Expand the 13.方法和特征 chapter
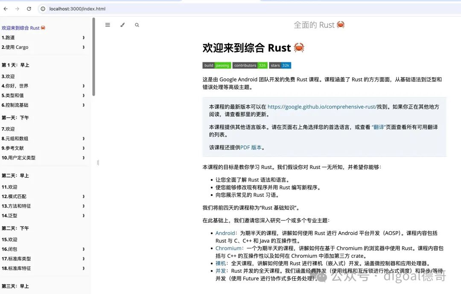Image resolution: width=461 pixels, height=294 pixels. 84,206
